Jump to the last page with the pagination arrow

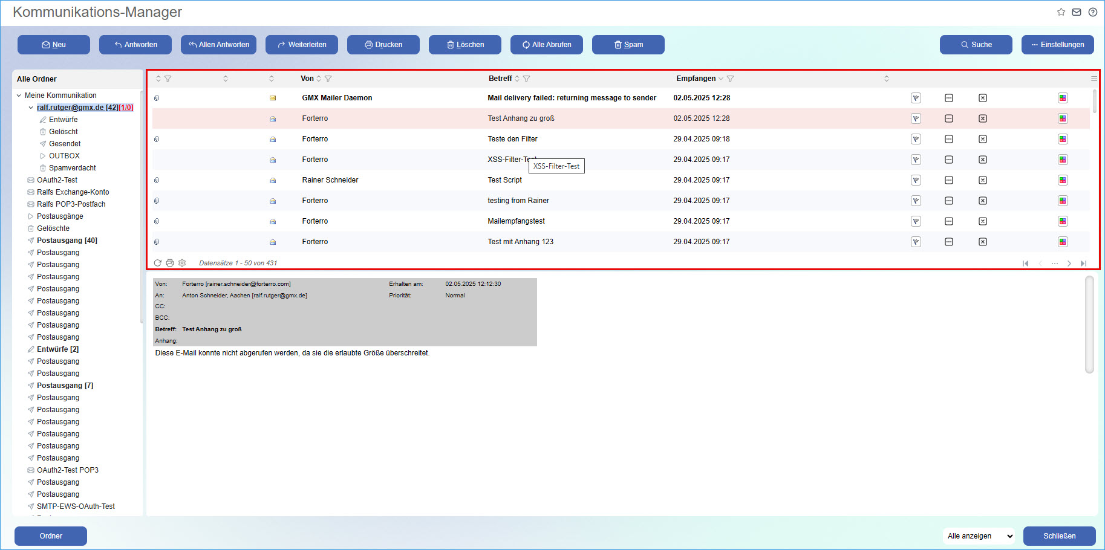(1084, 263)
